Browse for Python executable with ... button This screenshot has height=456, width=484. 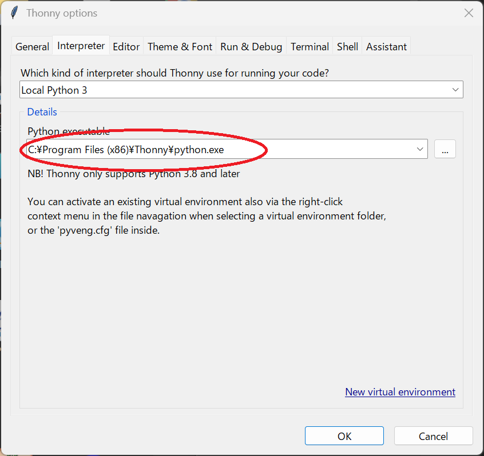[445, 149]
